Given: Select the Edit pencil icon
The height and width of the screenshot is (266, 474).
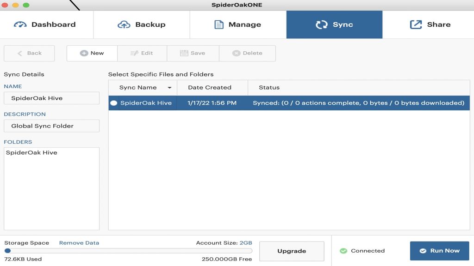Looking at the screenshot, I should [133, 53].
